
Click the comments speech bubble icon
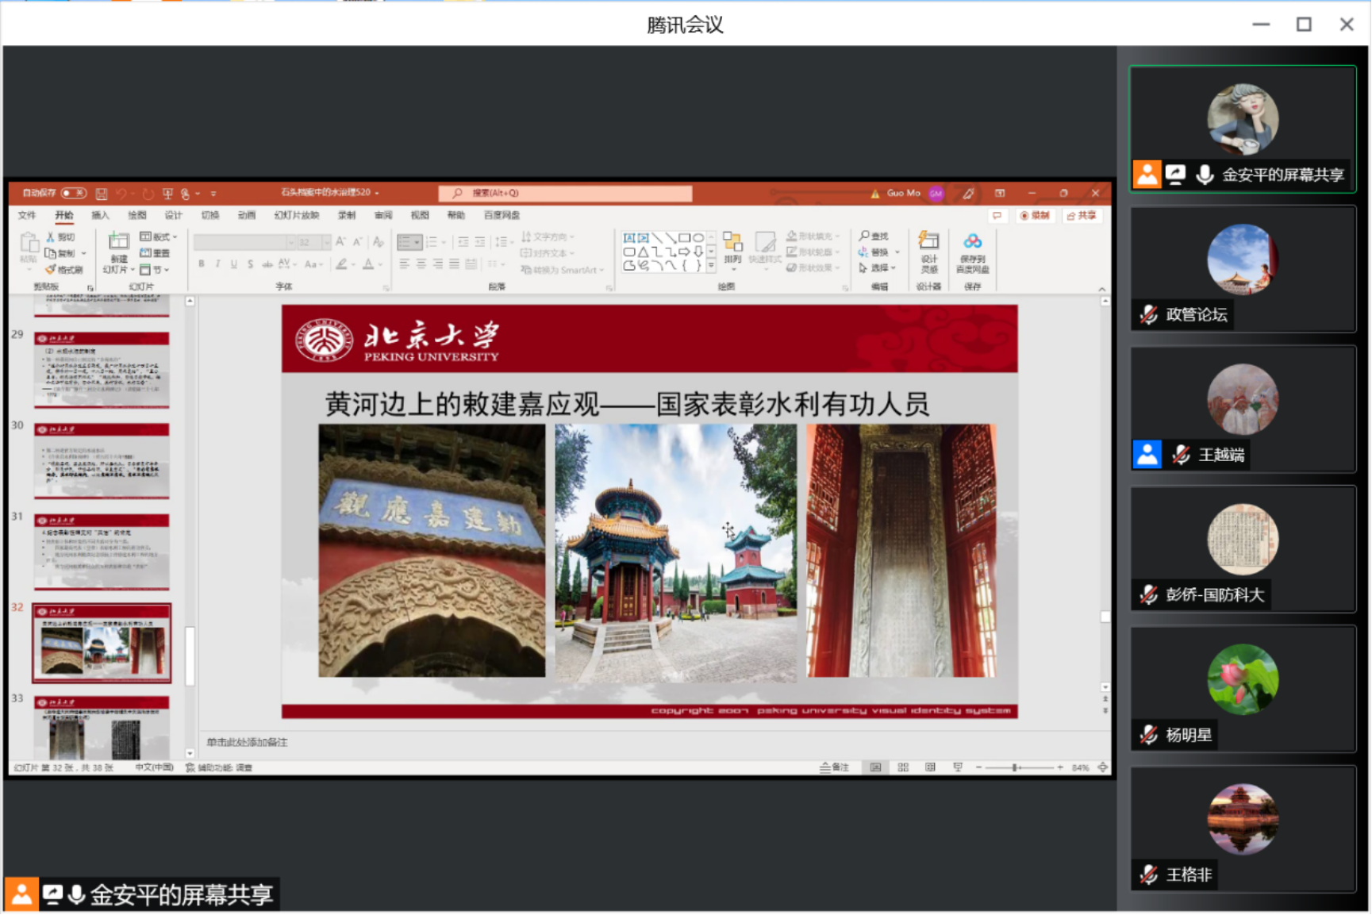997,216
